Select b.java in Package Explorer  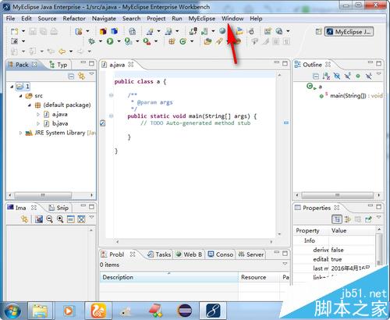(x=56, y=123)
